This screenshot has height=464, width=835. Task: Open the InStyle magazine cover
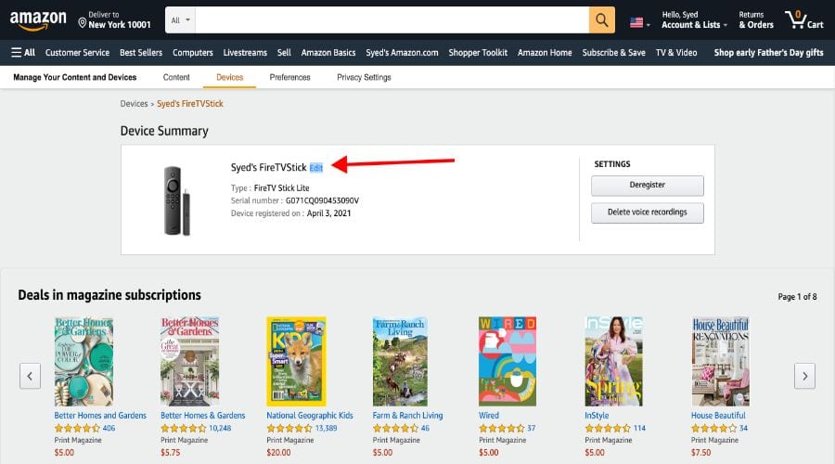point(613,361)
